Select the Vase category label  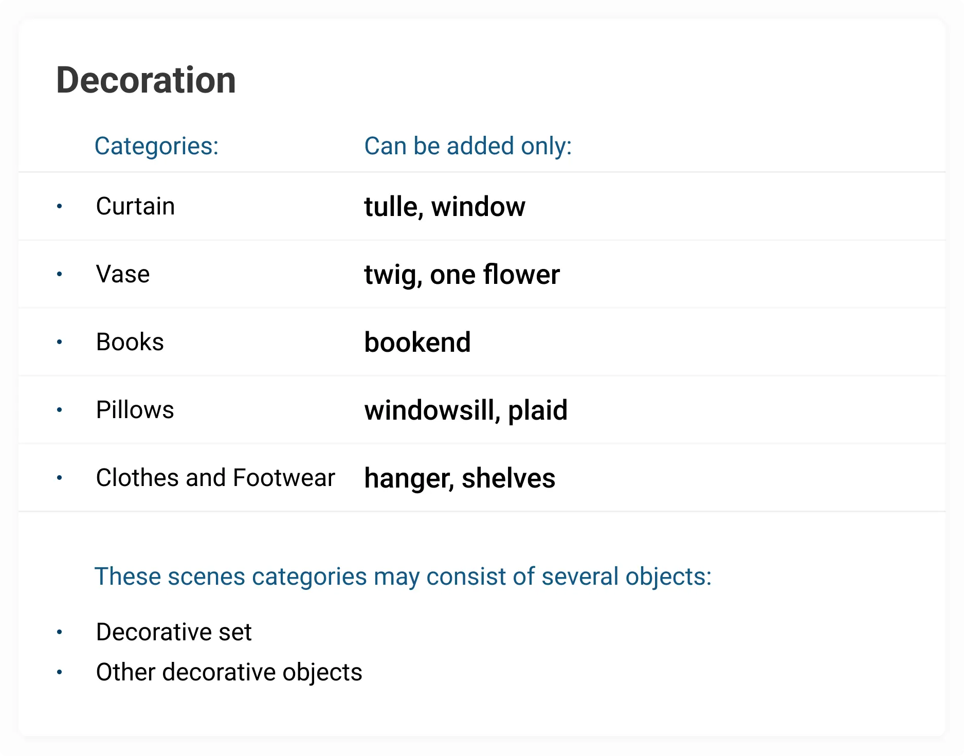tap(123, 274)
